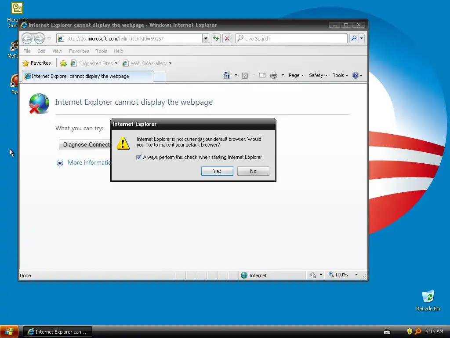Click the blue Help question icon
Image resolution: width=450 pixels, height=338 pixels.
pos(355,75)
